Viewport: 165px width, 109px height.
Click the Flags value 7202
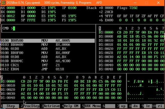click(x=133, y=8)
